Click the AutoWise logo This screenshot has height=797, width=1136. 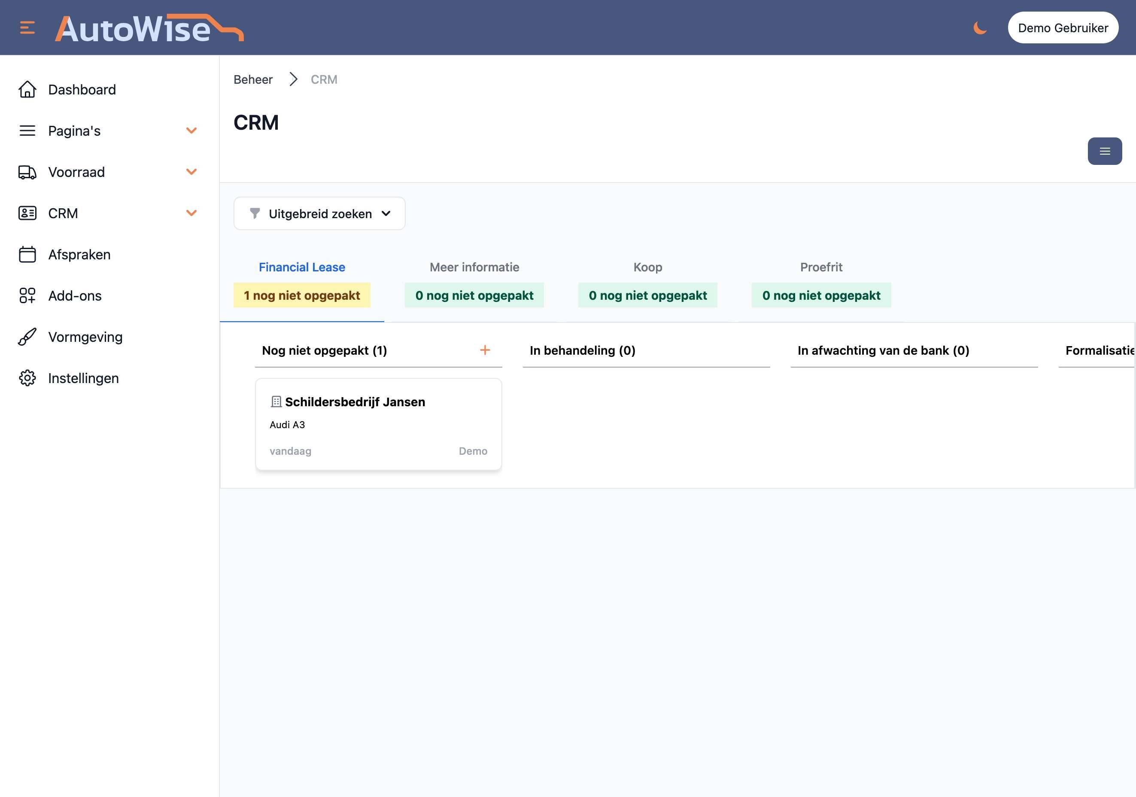[149, 28]
